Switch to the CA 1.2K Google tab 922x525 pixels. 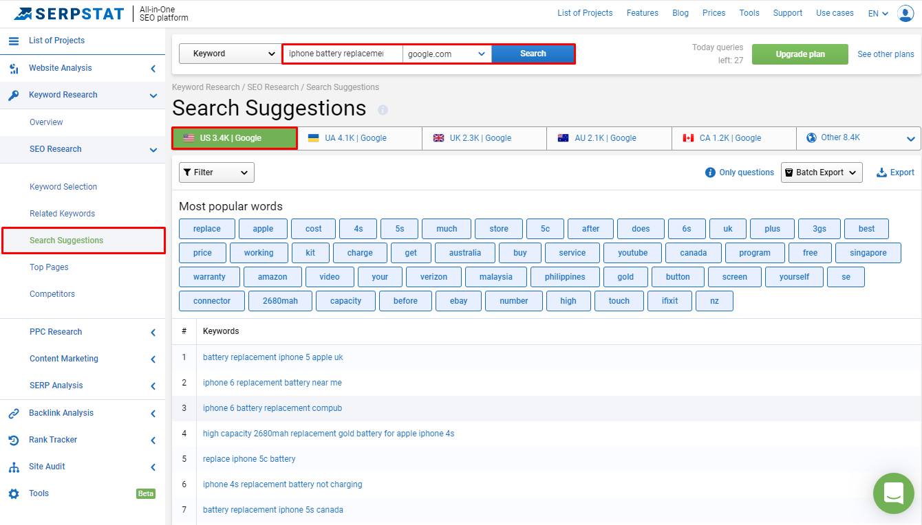pyautogui.click(x=734, y=138)
